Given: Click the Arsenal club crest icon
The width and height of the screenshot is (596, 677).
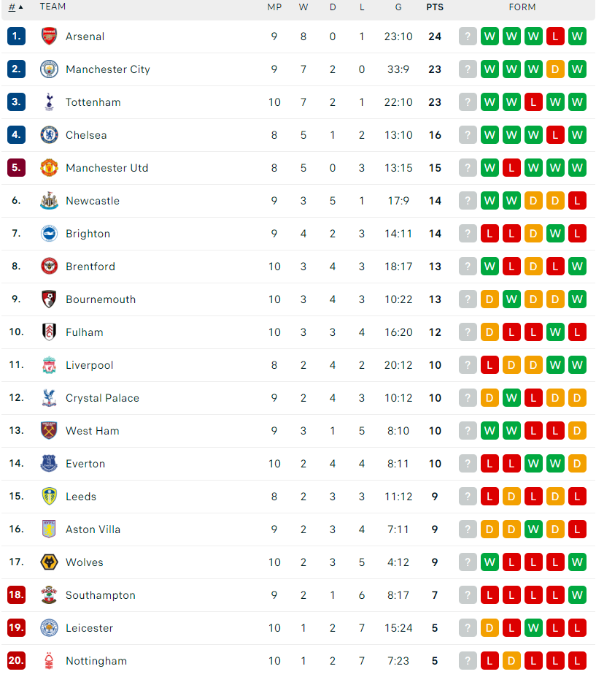Looking at the screenshot, I should (49, 37).
